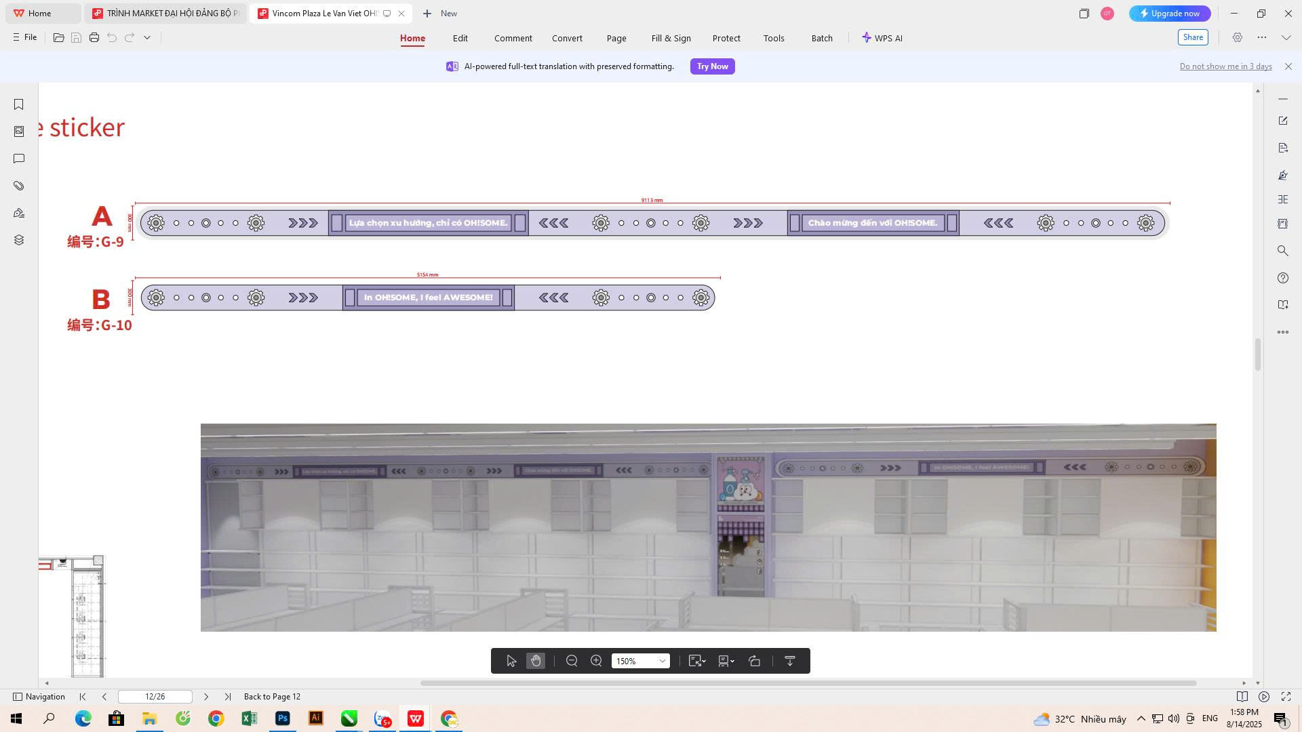Click the horizontal scrollbar thumb

808,683
